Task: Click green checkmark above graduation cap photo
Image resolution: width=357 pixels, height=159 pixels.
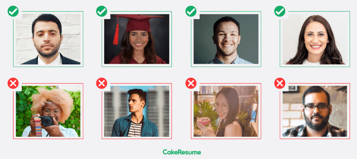Action: [x=102, y=11]
